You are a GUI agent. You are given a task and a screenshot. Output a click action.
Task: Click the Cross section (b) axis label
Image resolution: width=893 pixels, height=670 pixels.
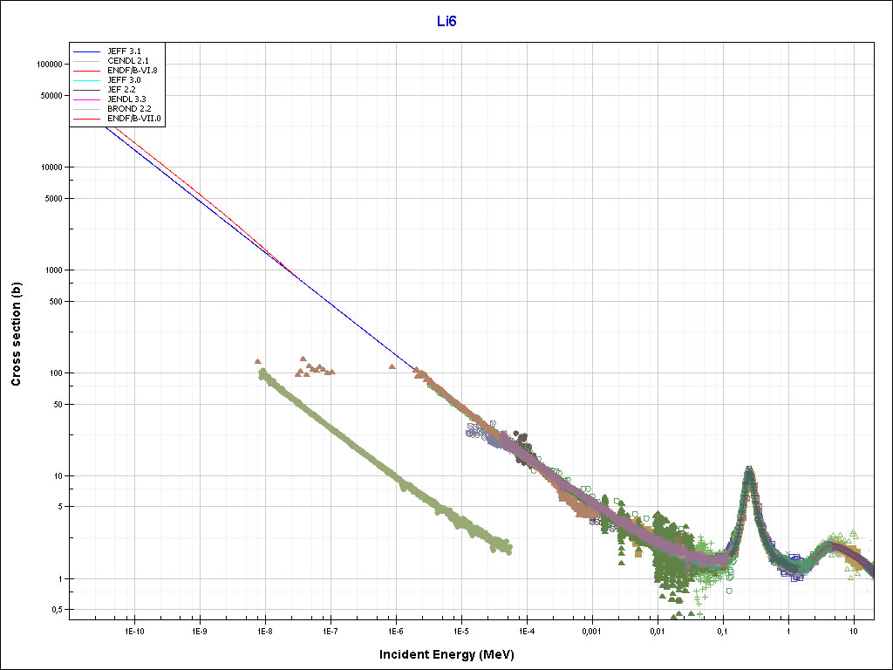pyautogui.click(x=16, y=336)
